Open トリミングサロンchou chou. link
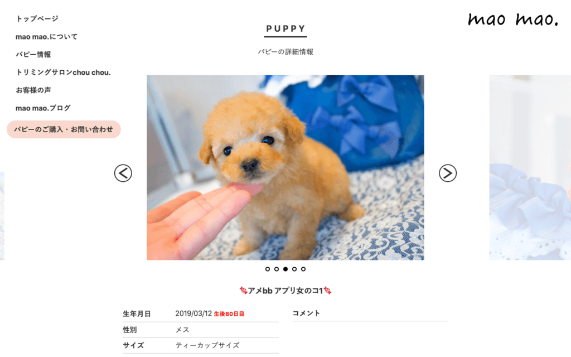 point(63,72)
